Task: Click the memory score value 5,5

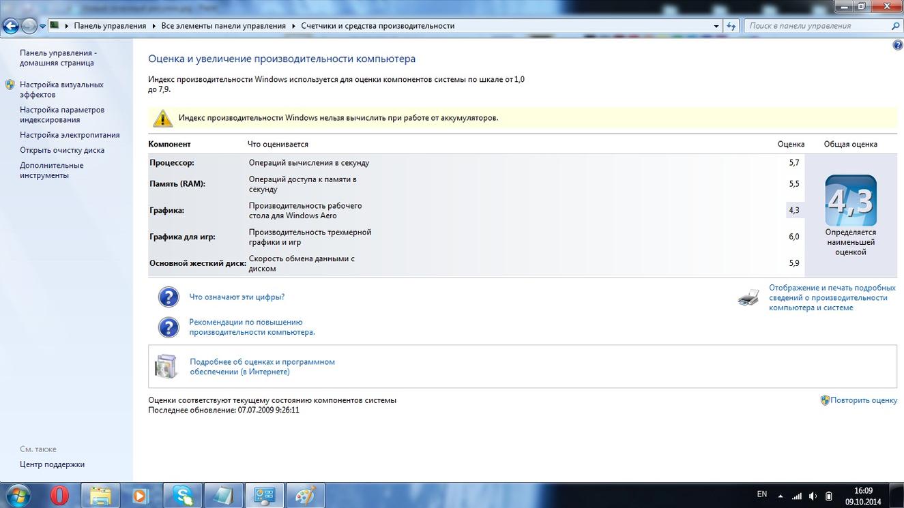Action: [x=793, y=184]
